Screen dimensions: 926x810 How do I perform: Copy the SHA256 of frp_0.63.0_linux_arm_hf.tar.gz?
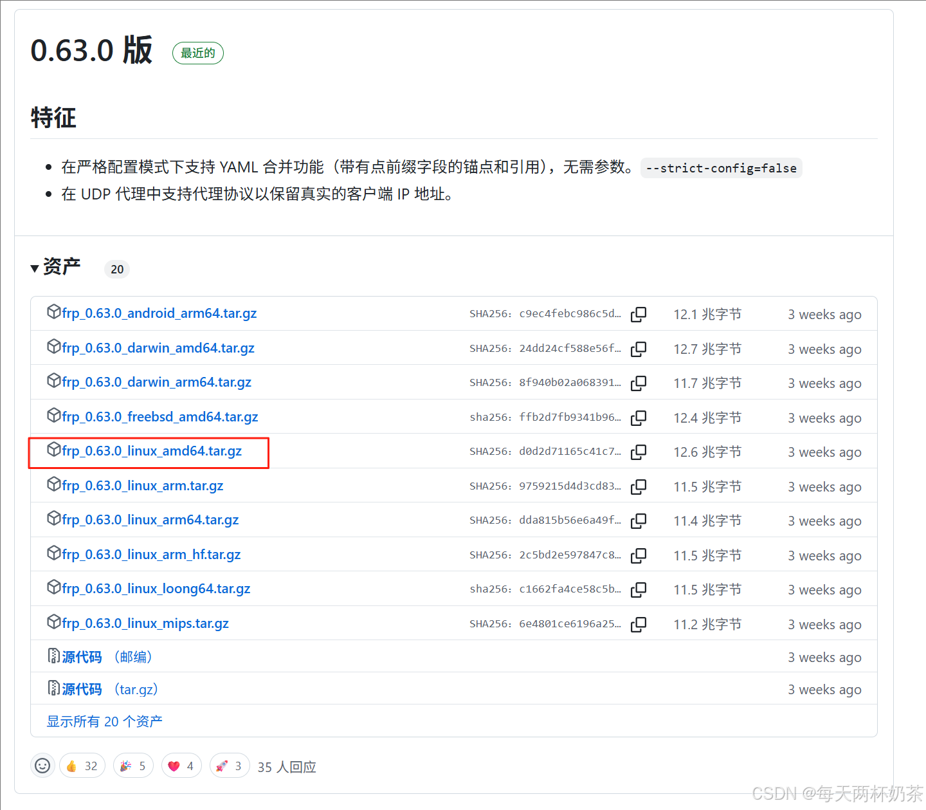tap(639, 555)
